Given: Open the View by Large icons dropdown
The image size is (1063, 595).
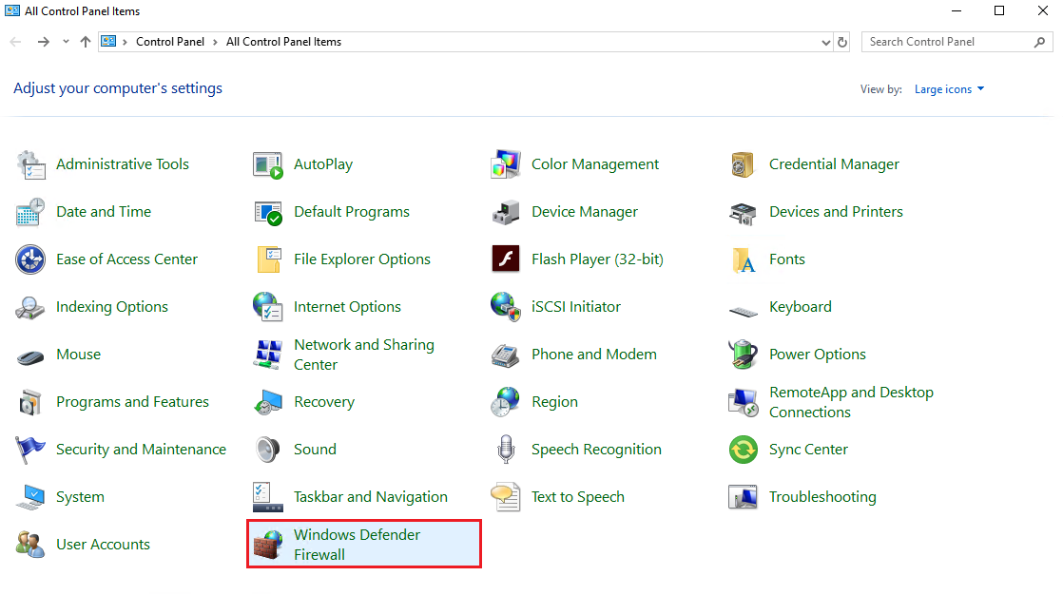Looking at the screenshot, I should [x=949, y=89].
